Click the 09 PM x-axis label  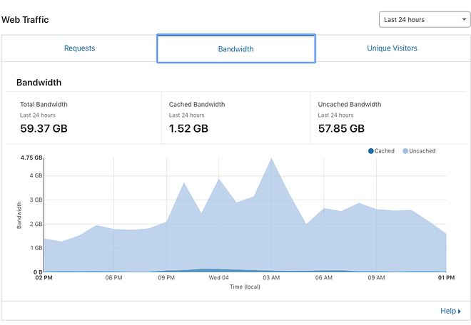tap(166, 277)
